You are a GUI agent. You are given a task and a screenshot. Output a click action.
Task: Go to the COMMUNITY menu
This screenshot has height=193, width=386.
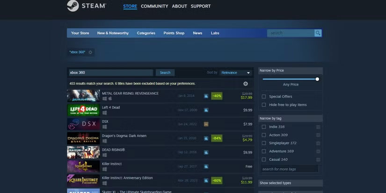tap(154, 6)
